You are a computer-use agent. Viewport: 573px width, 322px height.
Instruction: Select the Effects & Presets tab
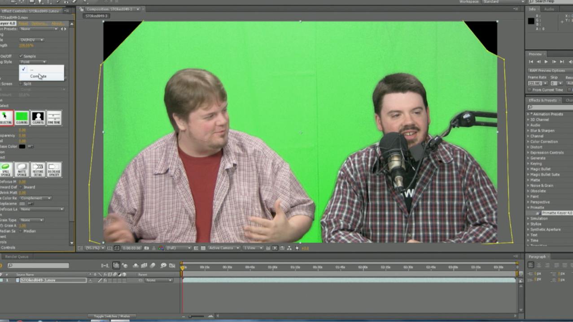pos(542,100)
